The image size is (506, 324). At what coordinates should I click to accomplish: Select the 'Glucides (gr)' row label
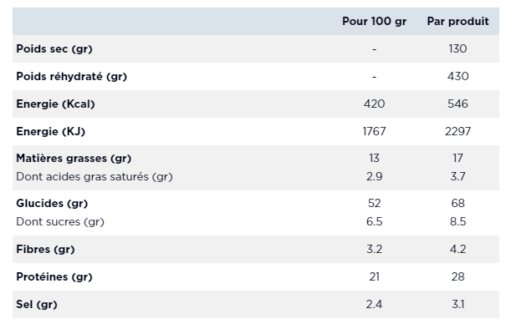52,204
